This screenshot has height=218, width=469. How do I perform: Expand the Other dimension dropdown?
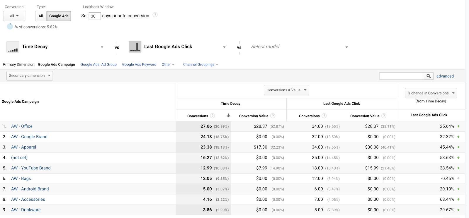[x=168, y=65]
